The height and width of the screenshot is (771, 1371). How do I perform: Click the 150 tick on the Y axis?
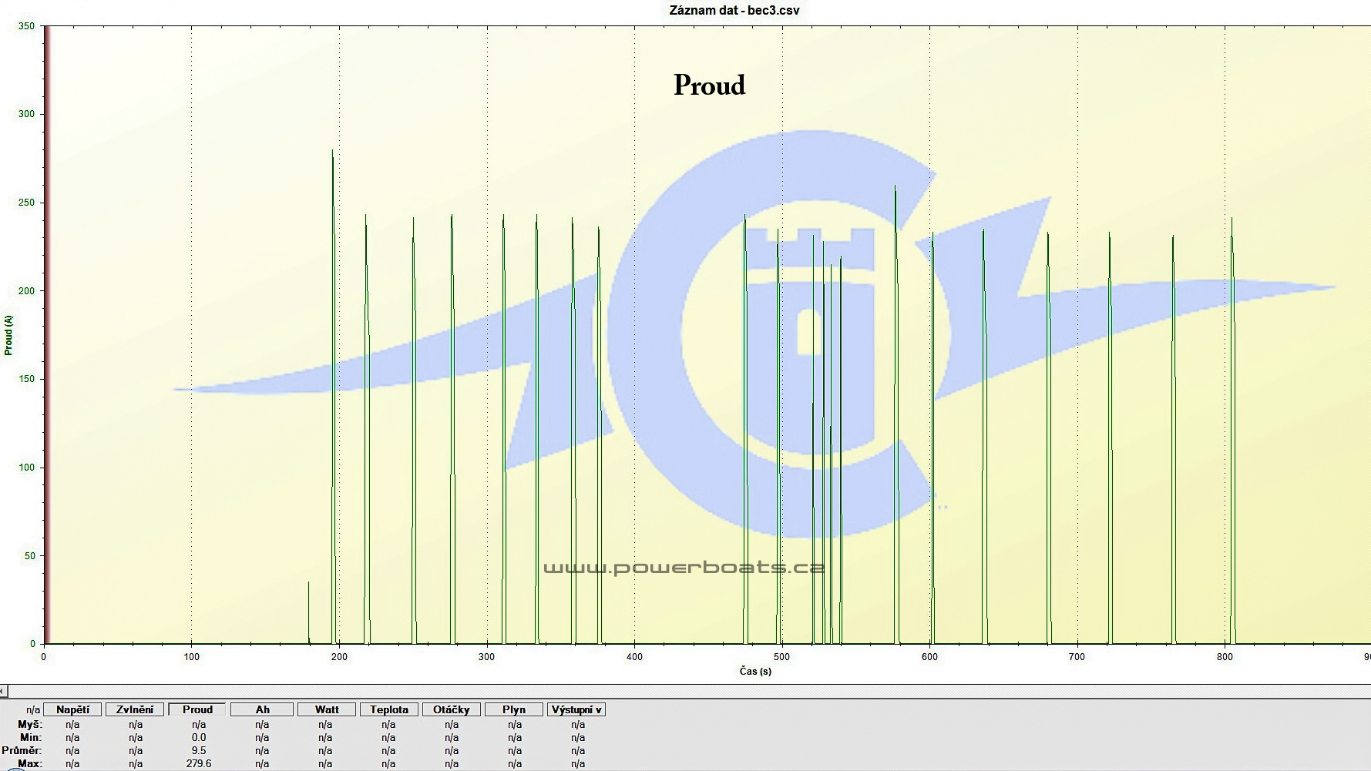coord(26,379)
